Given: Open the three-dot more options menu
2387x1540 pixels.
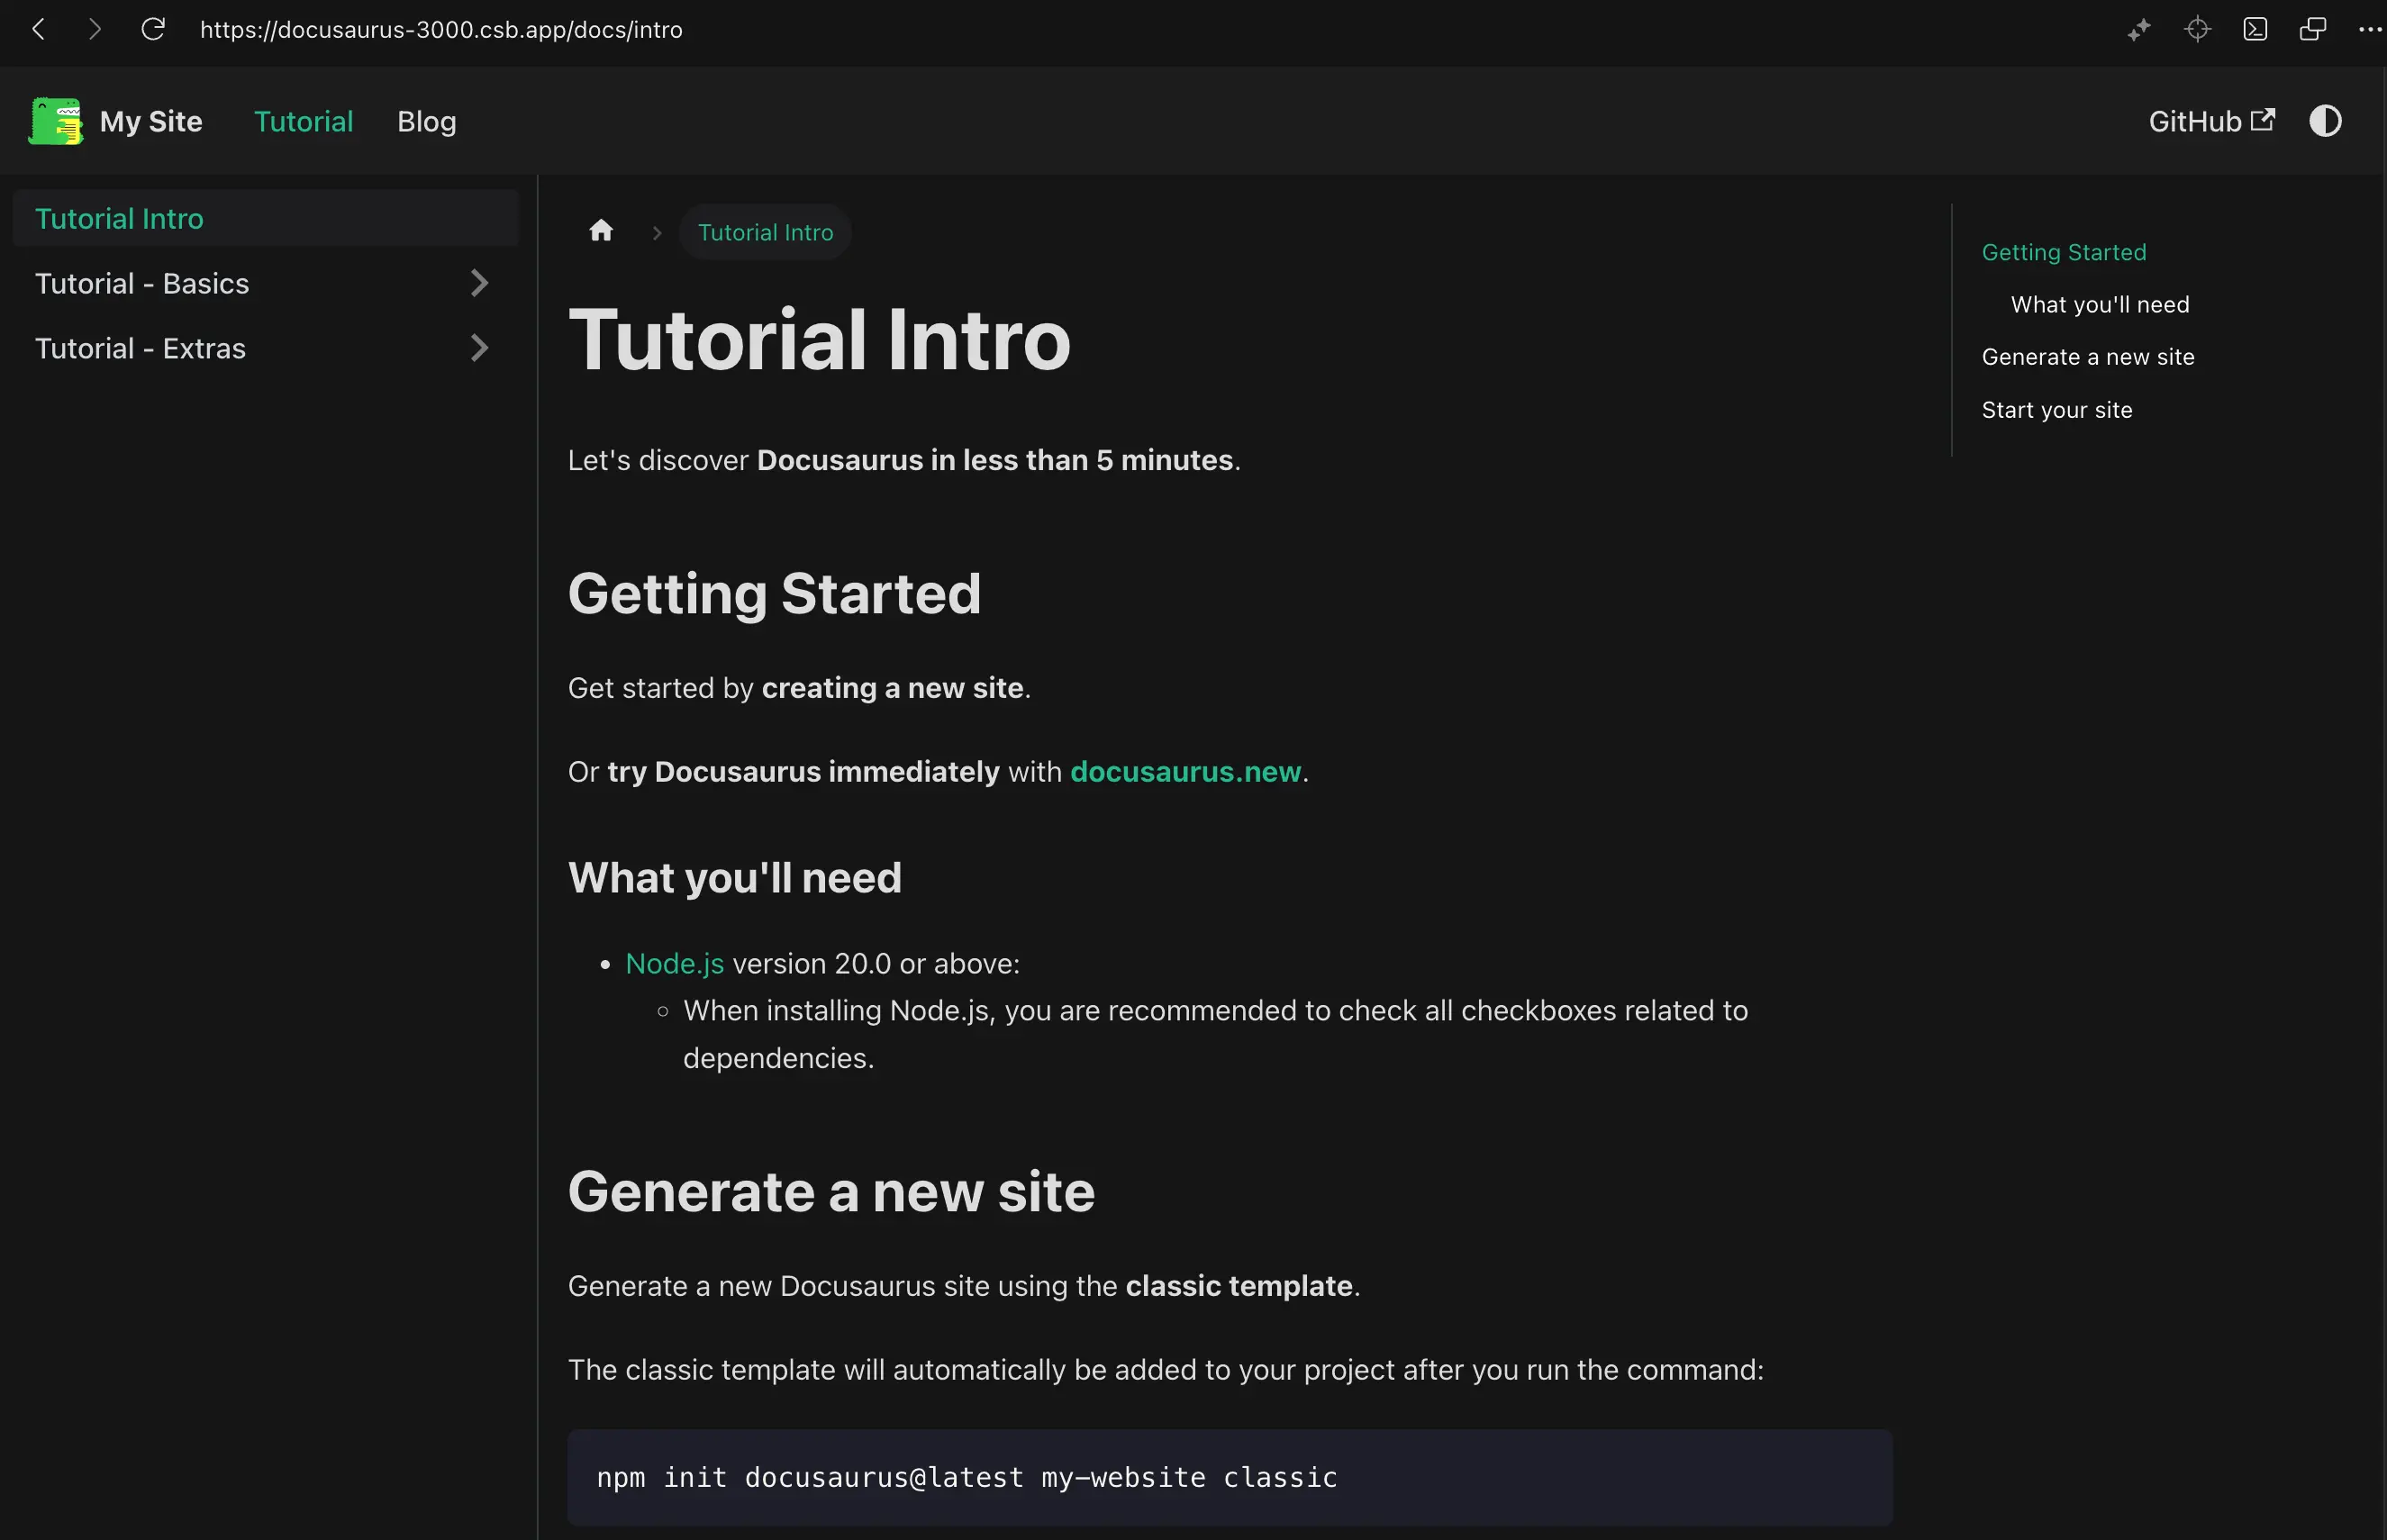Looking at the screenshot, I should (x=2370, y=29).
